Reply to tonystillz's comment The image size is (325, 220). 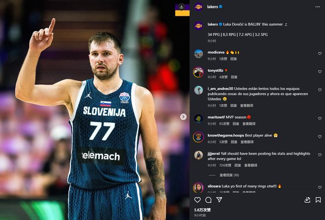tap(234, 77)
